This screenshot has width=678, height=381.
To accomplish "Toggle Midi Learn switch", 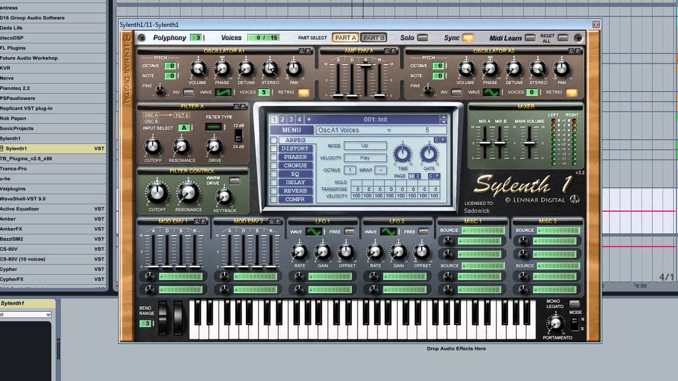I will [x=530, y=38].
